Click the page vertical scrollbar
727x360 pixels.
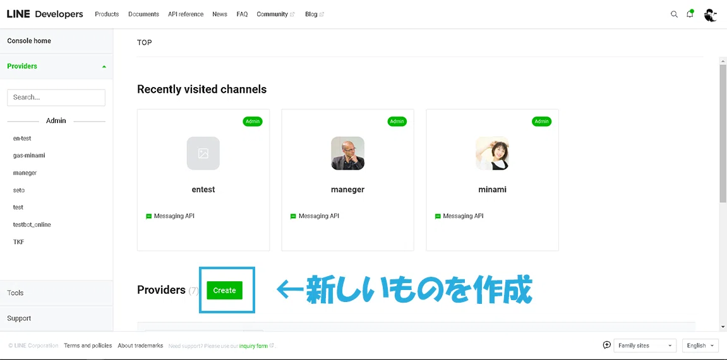(x=723, y=133)
